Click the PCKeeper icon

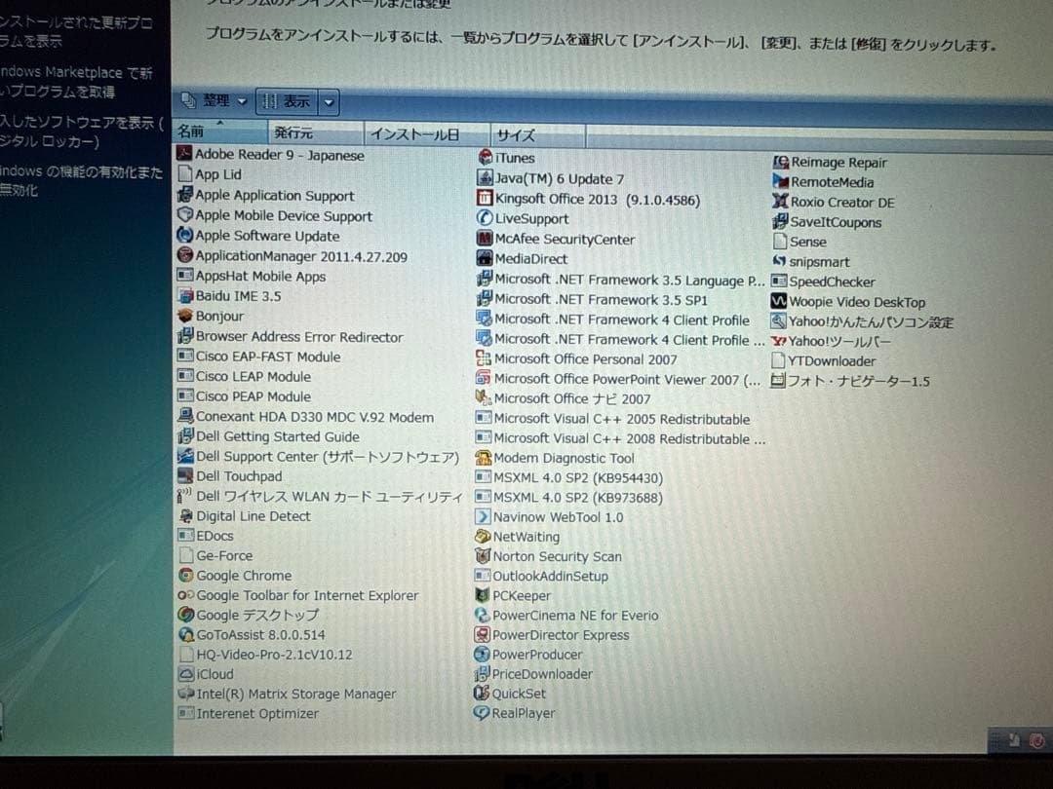483,595
